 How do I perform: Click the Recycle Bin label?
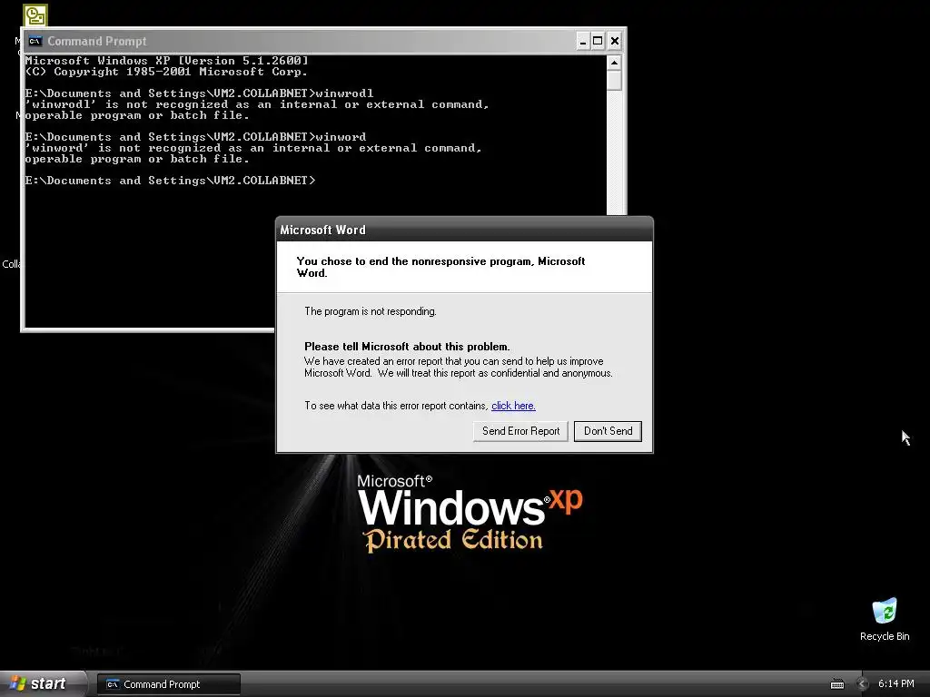[x=885, y=636]
